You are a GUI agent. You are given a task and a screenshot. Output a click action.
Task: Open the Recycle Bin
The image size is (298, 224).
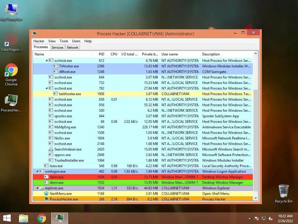pos(283,193)
